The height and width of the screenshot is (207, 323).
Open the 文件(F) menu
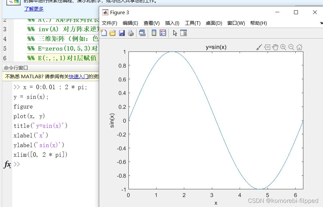(x=109, y=23)
